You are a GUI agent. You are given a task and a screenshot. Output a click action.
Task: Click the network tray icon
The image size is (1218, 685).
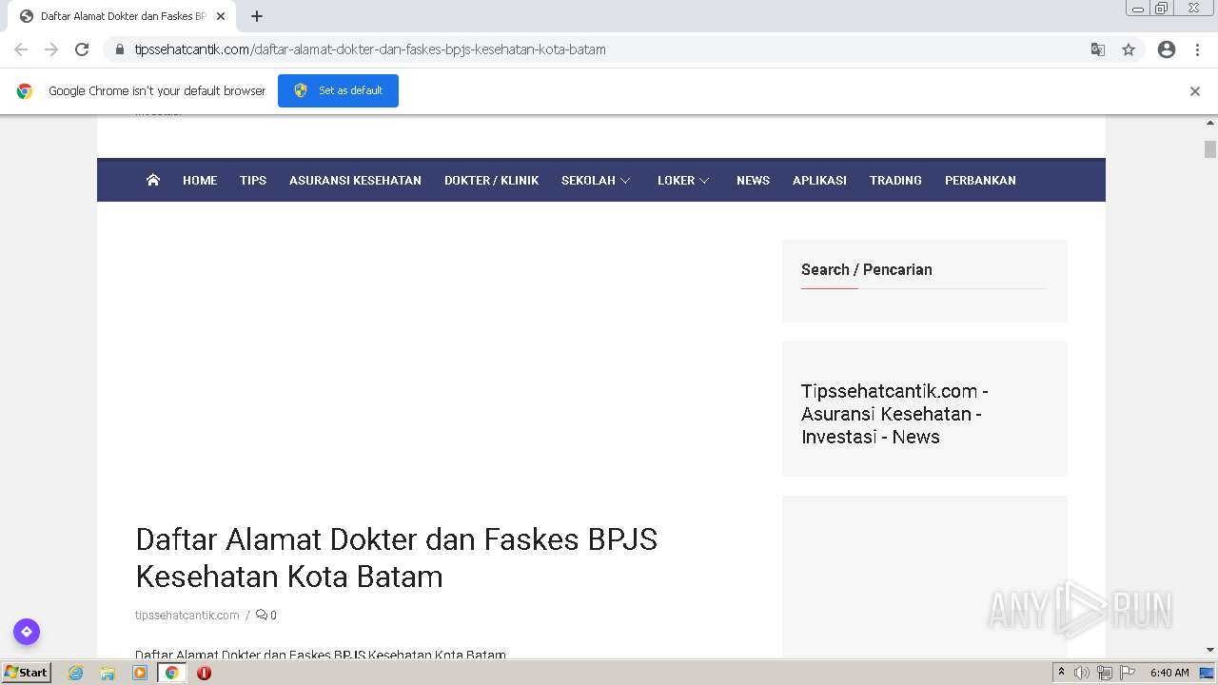point(1105,673)
